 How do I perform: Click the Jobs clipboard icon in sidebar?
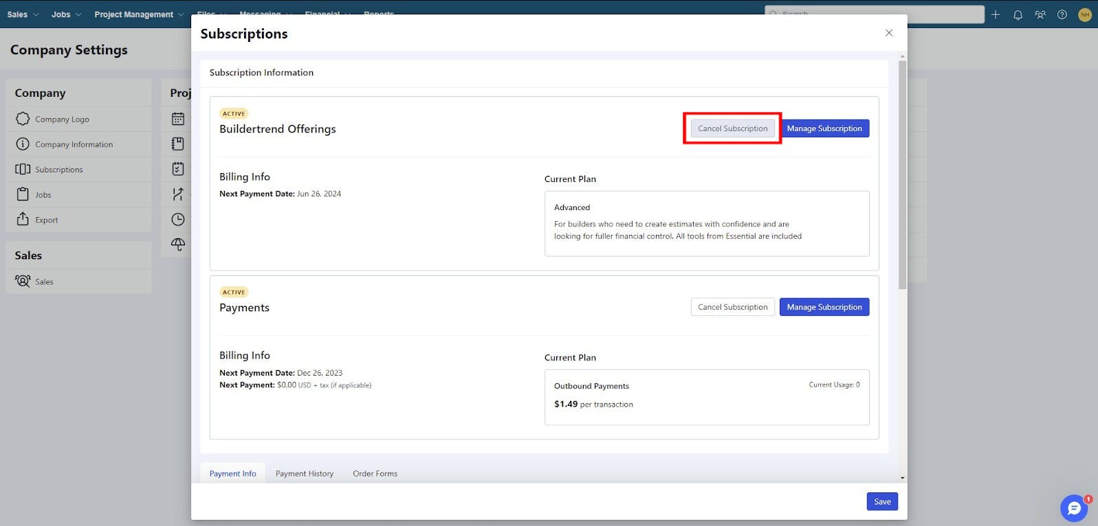[23, 194]
